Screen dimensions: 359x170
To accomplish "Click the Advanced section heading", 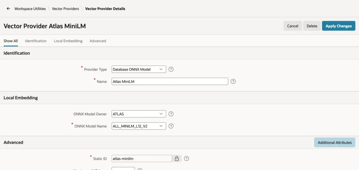I will point(13,142).
